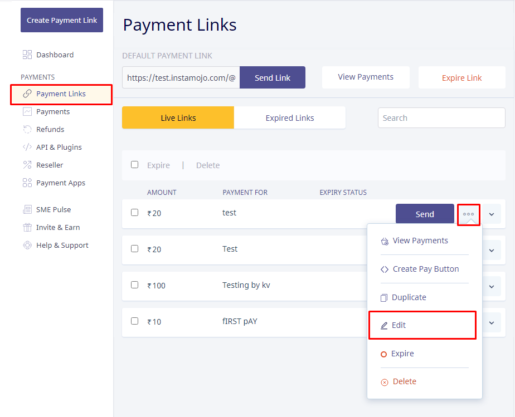Expand the chevron on Testing by kv row
Viewport: 515px width, 417px height.
491,287
